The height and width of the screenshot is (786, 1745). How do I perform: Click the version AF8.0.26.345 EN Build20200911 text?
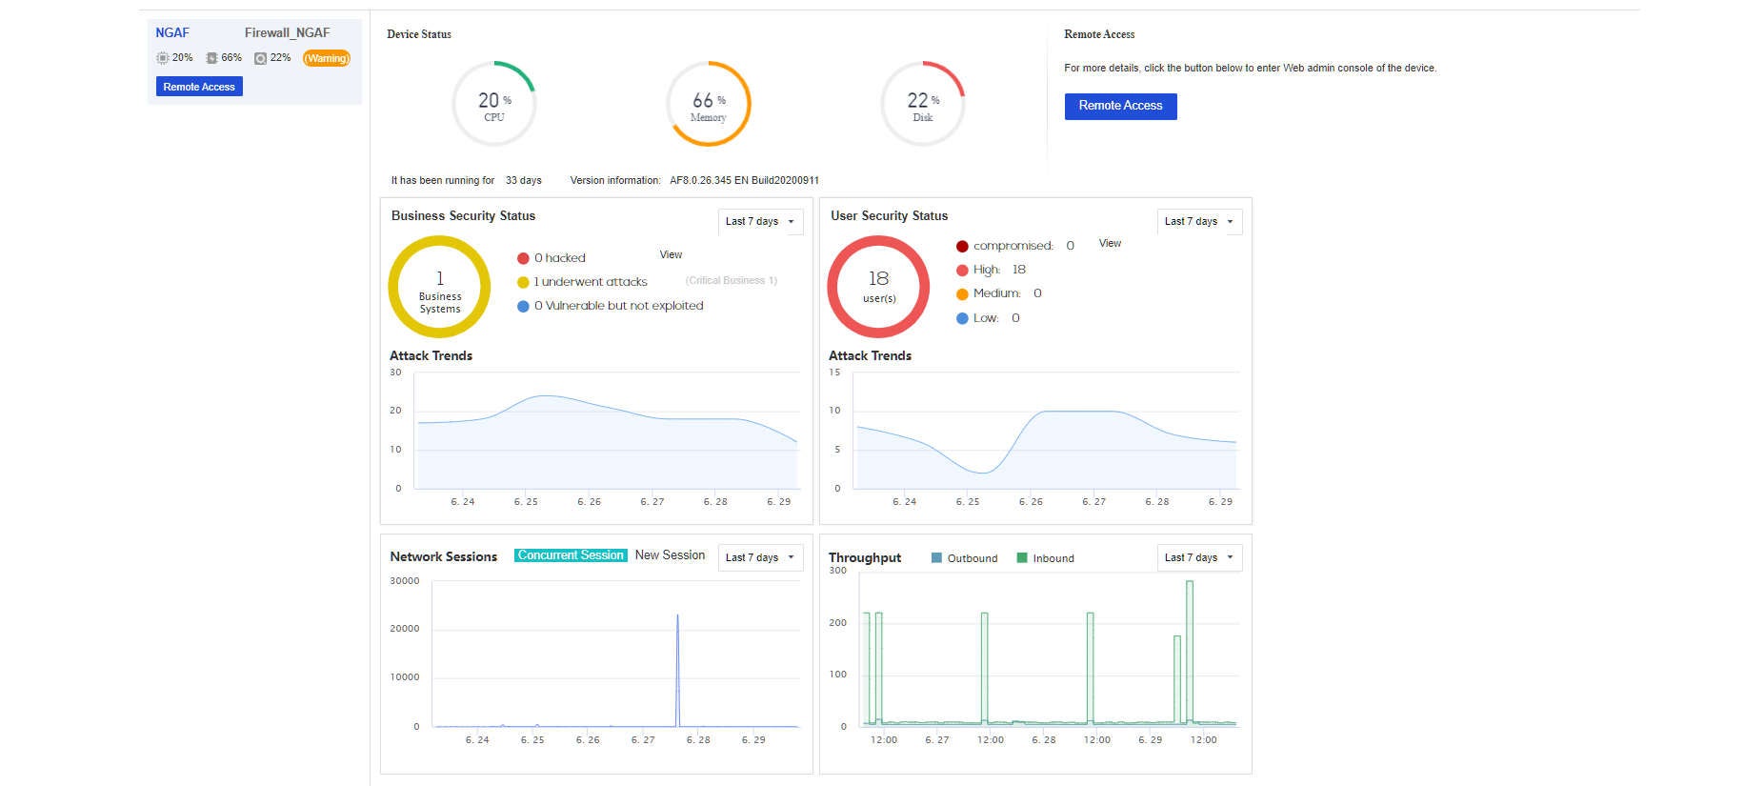pyautogui.click(x=744, y=180)
